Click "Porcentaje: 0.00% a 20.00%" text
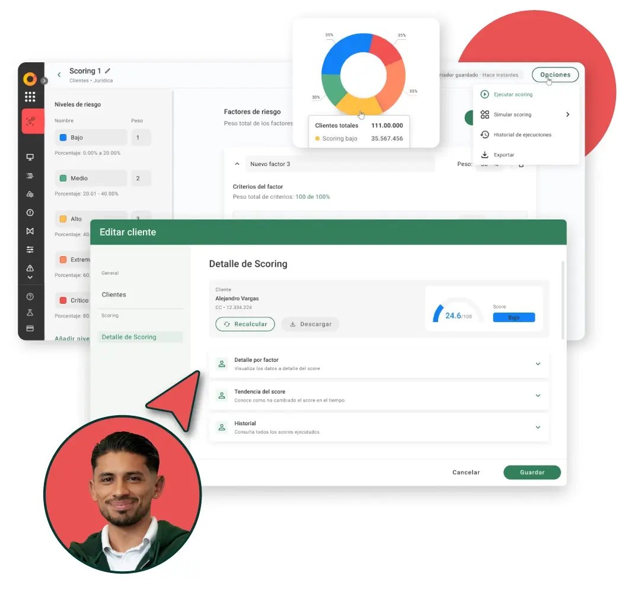The image size is (619, 589). pyautogui.click(x=87, y=153)
